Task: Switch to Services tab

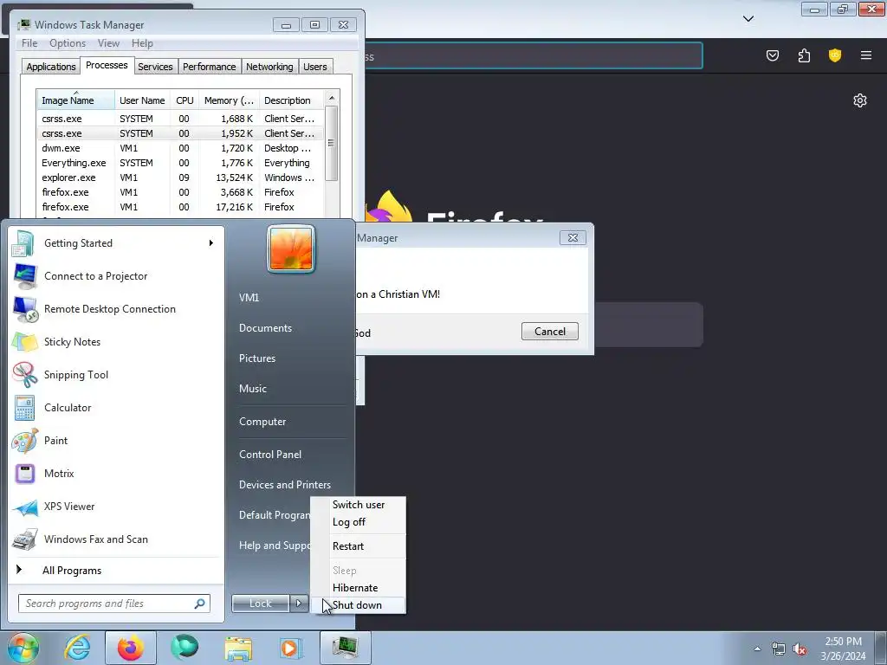Action: coord(155,67)
